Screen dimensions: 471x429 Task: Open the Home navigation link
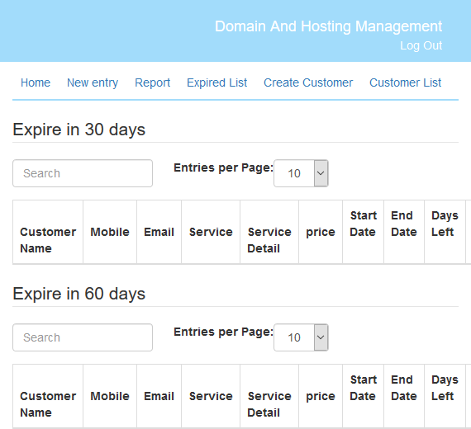tap(36, 82)
